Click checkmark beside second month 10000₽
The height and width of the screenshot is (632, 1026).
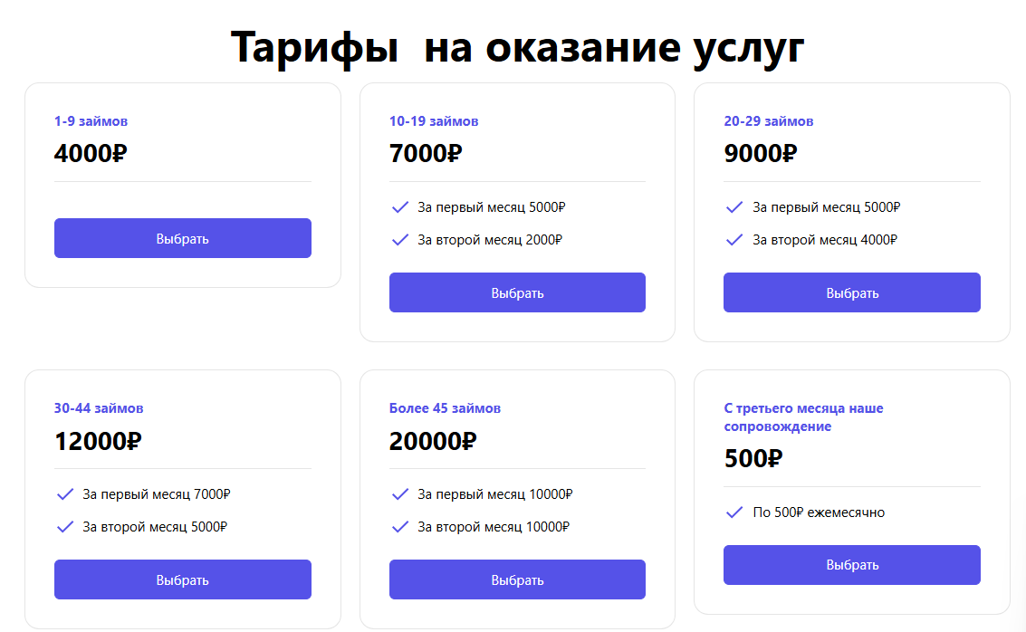tap(400, 527)
